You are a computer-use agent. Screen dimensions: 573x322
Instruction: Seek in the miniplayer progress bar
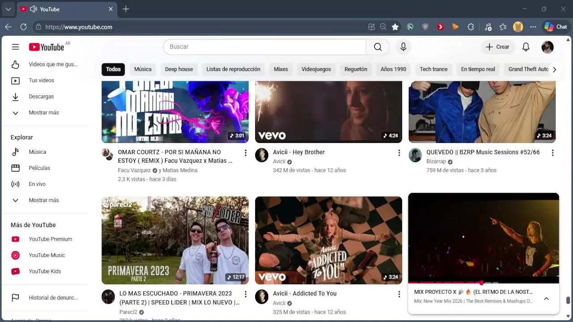pos(483,283)
